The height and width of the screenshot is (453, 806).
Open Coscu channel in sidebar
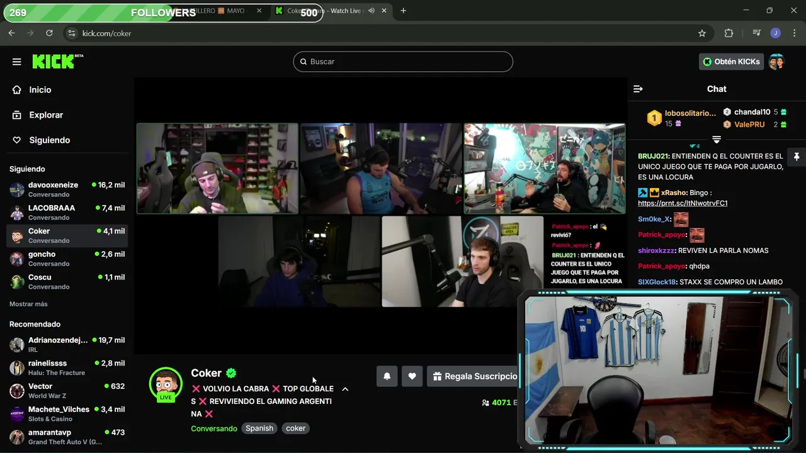pos(67,282)
